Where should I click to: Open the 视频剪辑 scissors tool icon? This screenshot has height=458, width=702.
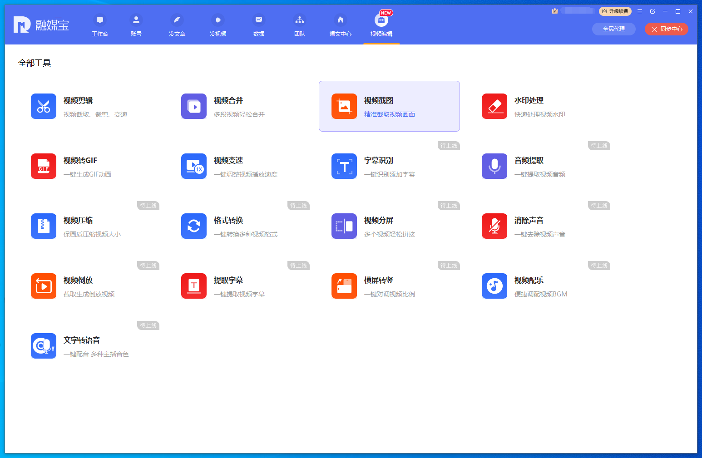(44, 106)
